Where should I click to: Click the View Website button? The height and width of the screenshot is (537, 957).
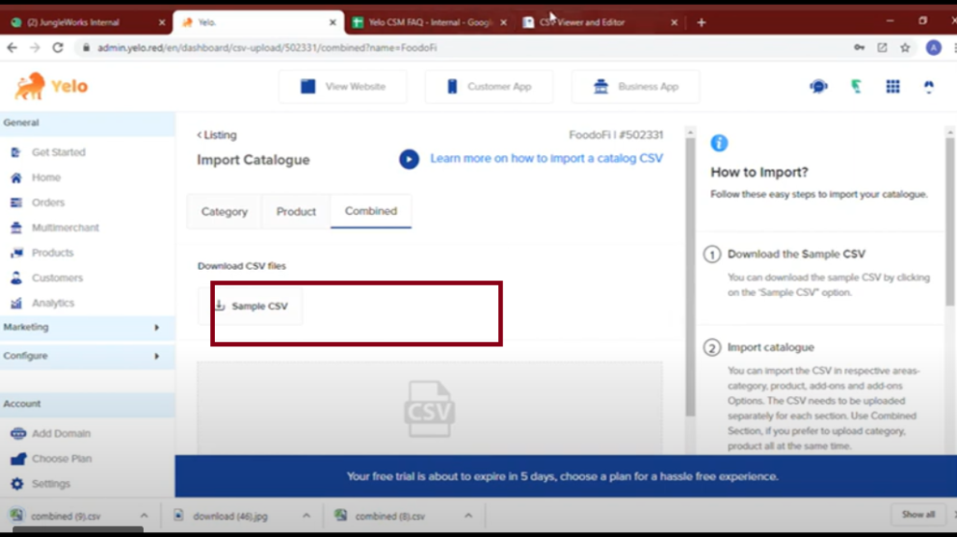coord(343,87)
